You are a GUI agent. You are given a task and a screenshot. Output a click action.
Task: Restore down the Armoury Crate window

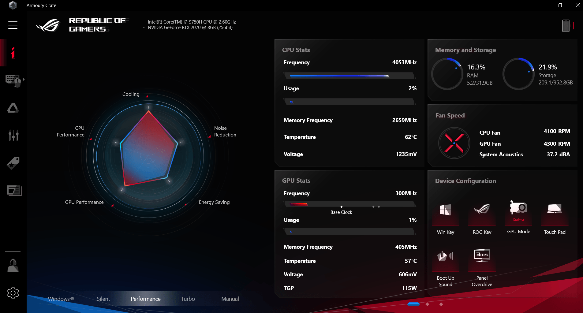[x=560, y=5]
